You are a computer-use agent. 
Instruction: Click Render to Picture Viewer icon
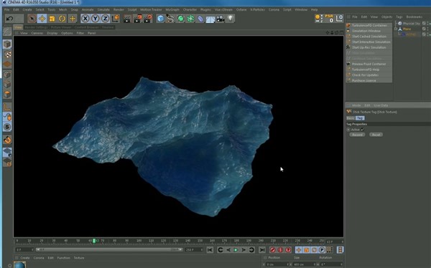(137, 19)
